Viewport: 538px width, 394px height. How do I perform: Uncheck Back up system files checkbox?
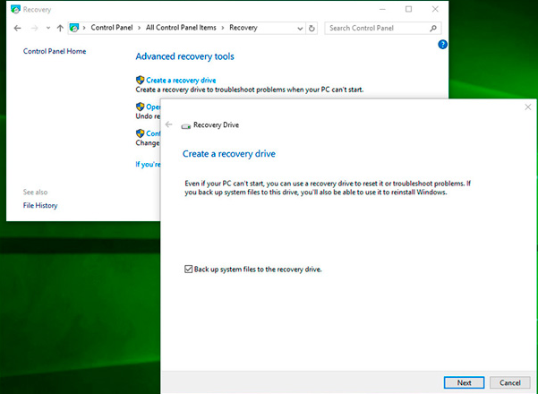click(x=187, y=269)
